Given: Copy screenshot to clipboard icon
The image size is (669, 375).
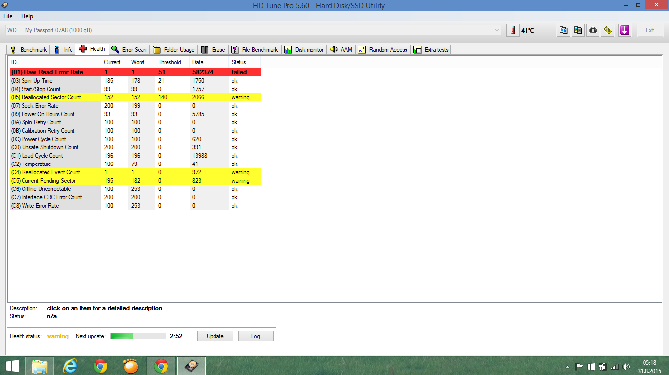Looking at the screenshot, I should (578, 30).
